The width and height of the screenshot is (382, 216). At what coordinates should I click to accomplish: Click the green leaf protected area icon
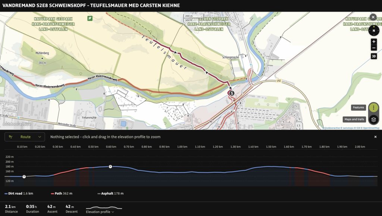[x=90, y=18]
